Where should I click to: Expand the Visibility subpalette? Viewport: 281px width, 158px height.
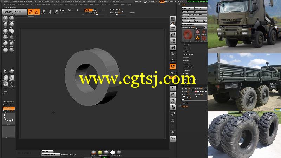coord(186,61)
